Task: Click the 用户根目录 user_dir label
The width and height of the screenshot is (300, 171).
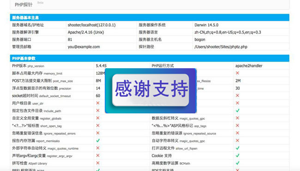Action: [28, 103]
